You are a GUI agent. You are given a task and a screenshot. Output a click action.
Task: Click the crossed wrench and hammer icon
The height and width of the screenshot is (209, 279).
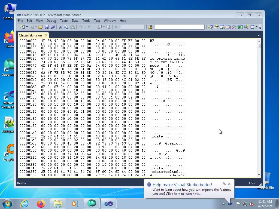pos(234,27)
